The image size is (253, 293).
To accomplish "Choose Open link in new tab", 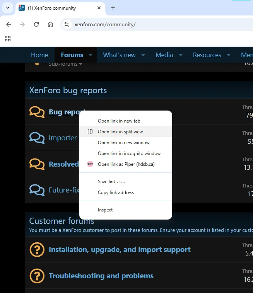I will tap(119, 121).
